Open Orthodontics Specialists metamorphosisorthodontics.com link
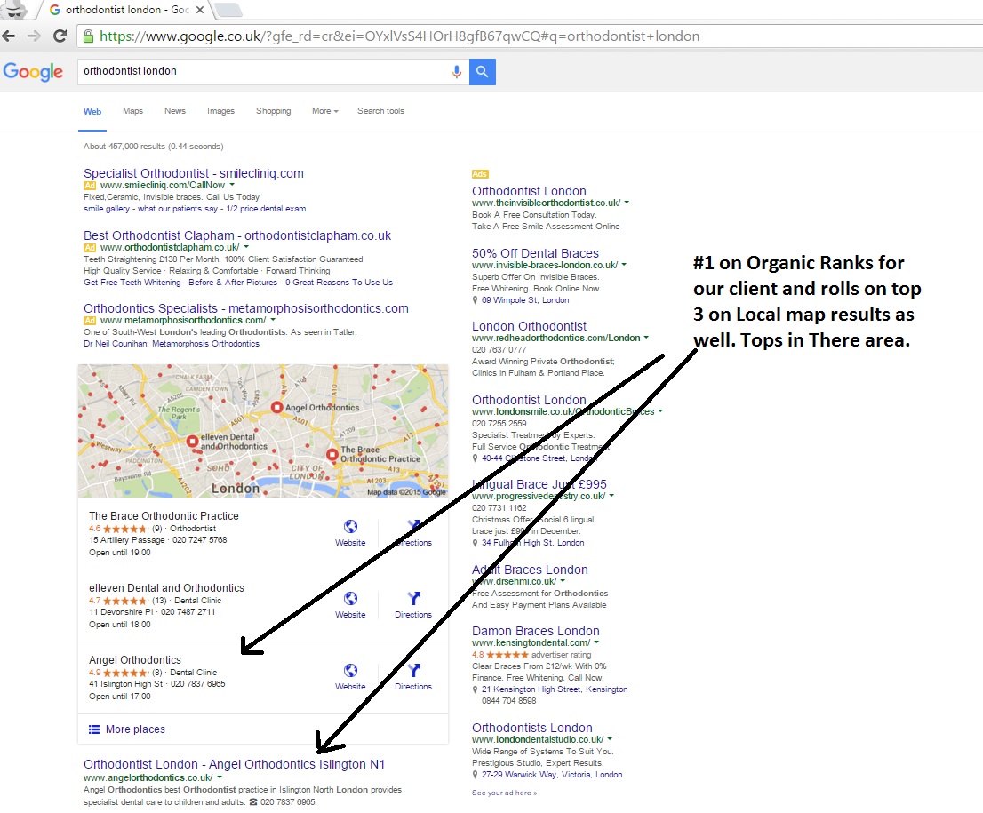983x813 pixels. point(245,308)
